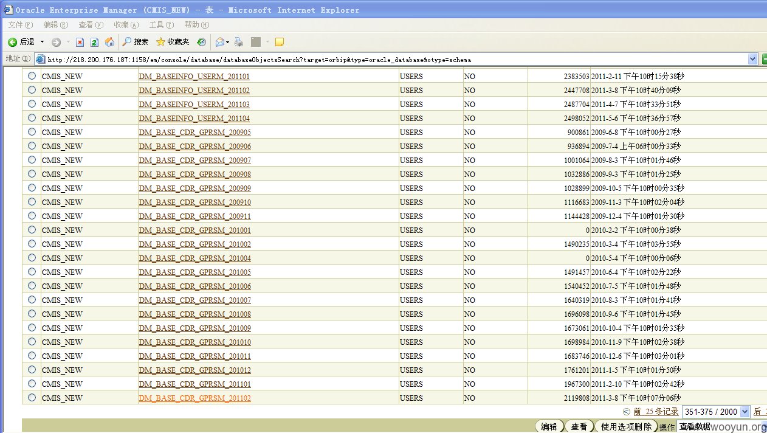Click the mail envelope icon

219,42
